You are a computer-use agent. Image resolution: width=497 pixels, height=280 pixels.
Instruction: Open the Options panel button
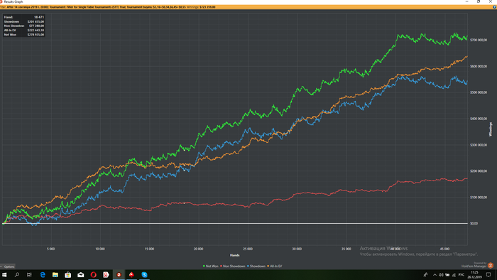[8, 266]
